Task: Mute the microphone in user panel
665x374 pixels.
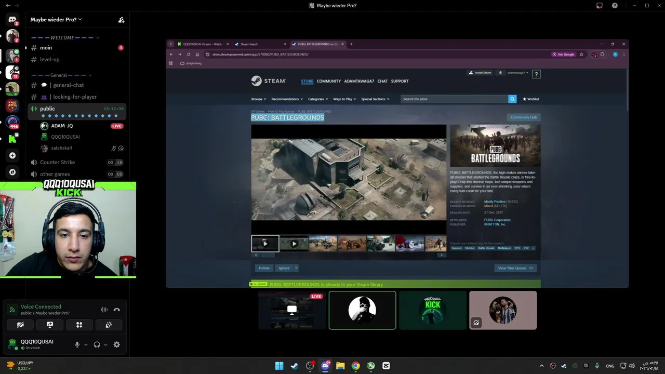Action: [77, 344]
